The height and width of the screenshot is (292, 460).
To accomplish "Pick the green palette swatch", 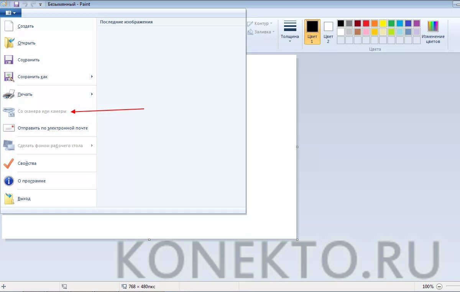I will 391,23.
